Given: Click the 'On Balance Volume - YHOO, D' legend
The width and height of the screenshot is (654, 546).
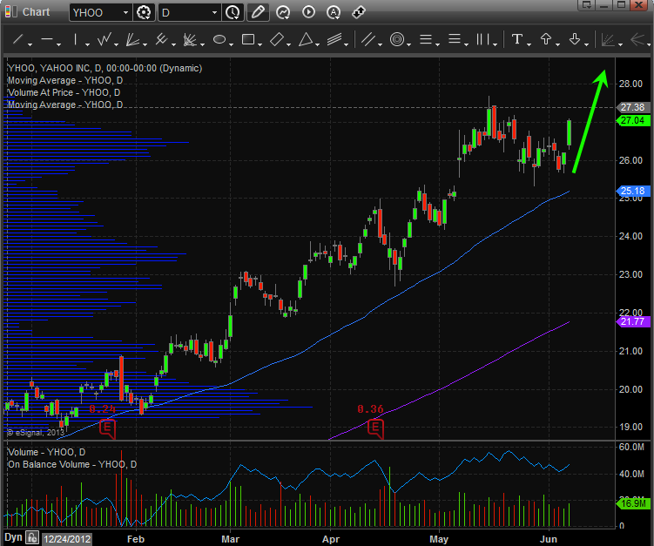Looking at the screenshot, I should [x=72, y=464].
